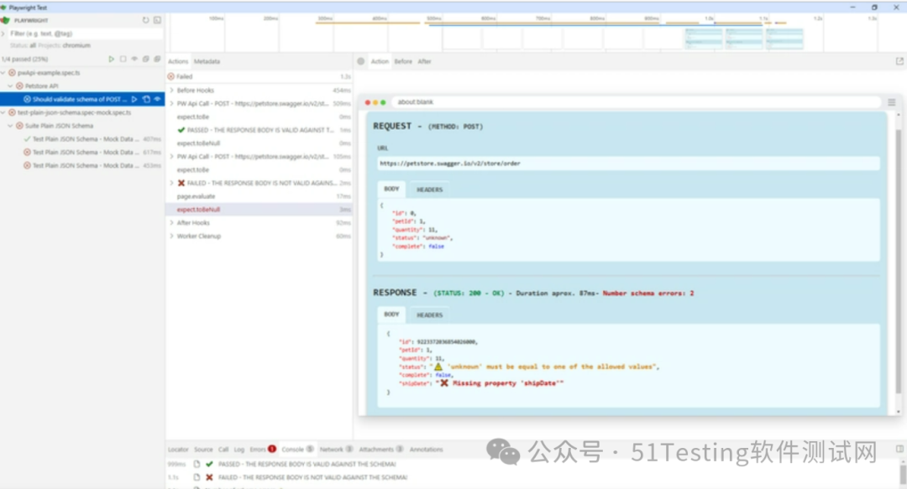Click file icon on FAILED console line

pos(197,477)
